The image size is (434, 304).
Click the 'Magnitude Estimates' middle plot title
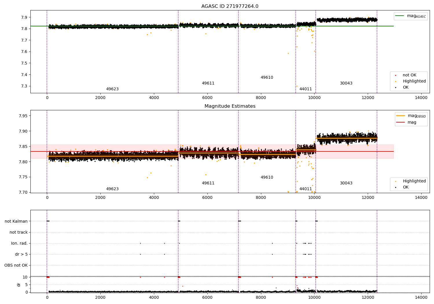coord(230,106)
